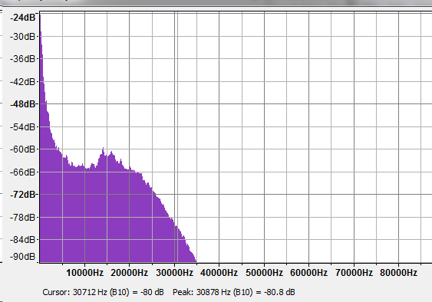Click the 70000Hz frequency label
The image size is (432, 302).
[354, 273]
